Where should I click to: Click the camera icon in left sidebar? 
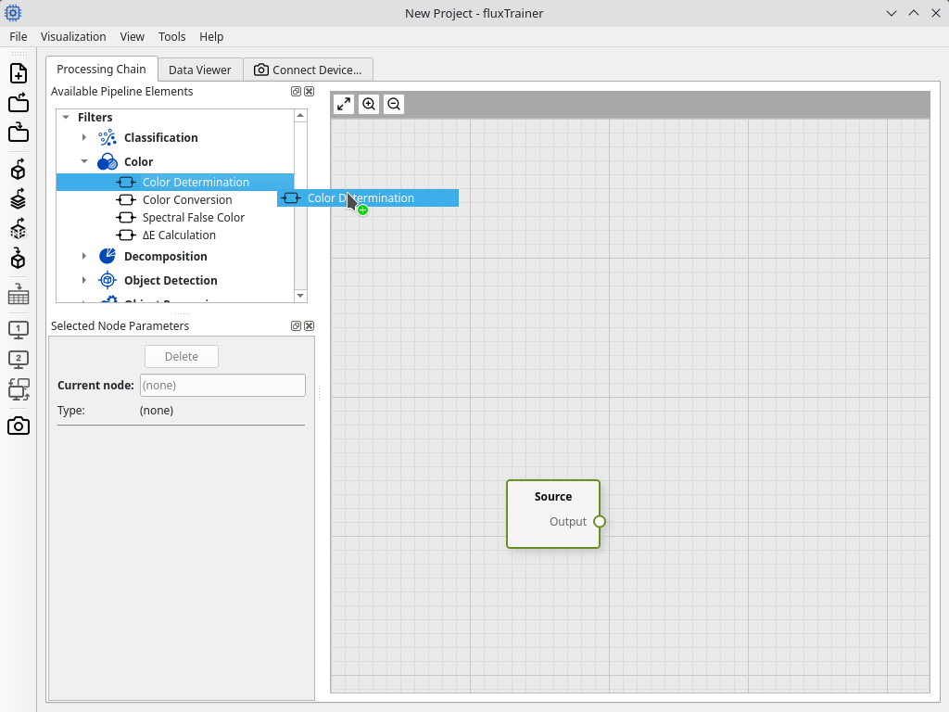[19, 426]
